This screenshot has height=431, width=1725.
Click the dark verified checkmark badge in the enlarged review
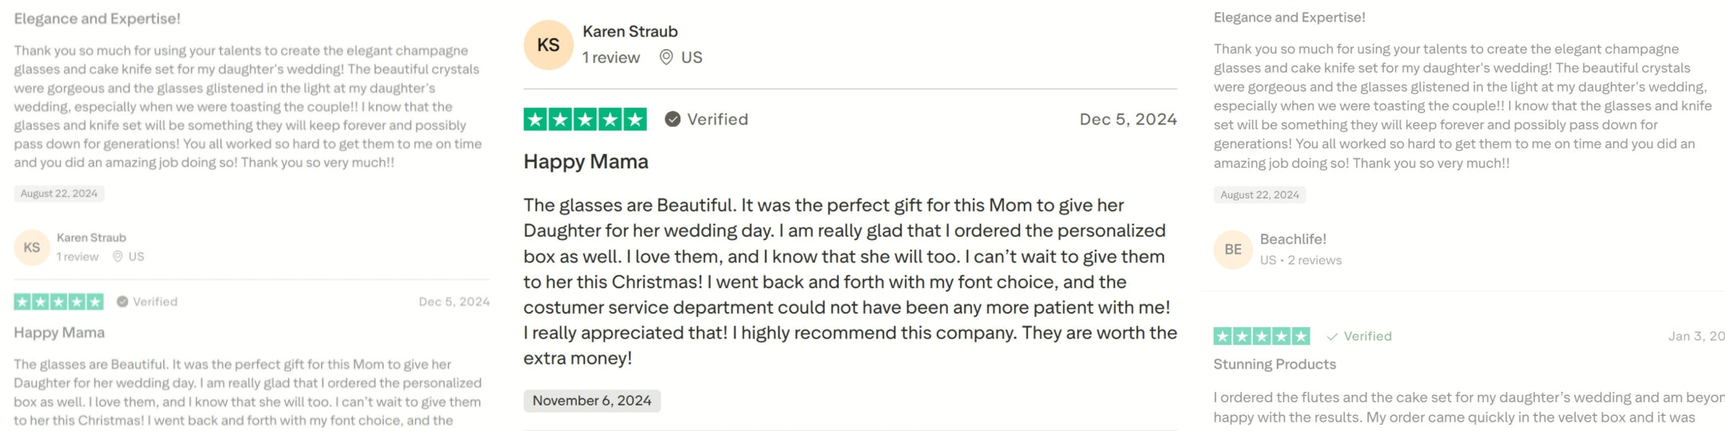tap(673, 119)
